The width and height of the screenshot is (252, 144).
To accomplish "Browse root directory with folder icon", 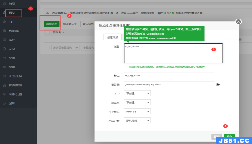I will (218, 84).
